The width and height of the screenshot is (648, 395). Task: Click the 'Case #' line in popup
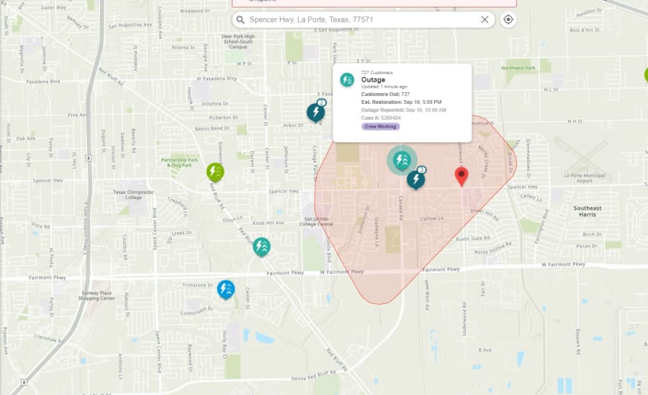point(381,117)
